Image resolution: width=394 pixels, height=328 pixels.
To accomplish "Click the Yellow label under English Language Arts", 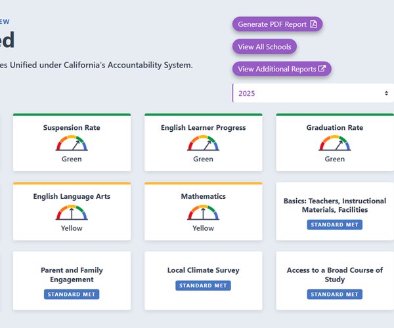I will (x=72, y=228).
